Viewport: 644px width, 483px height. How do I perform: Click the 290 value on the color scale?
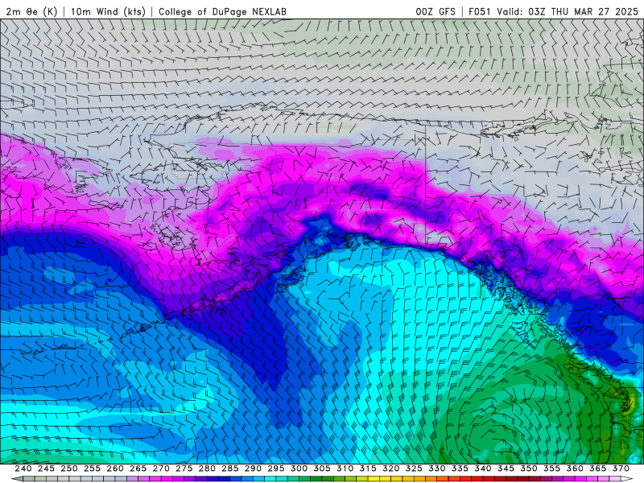tap(253, 469)
